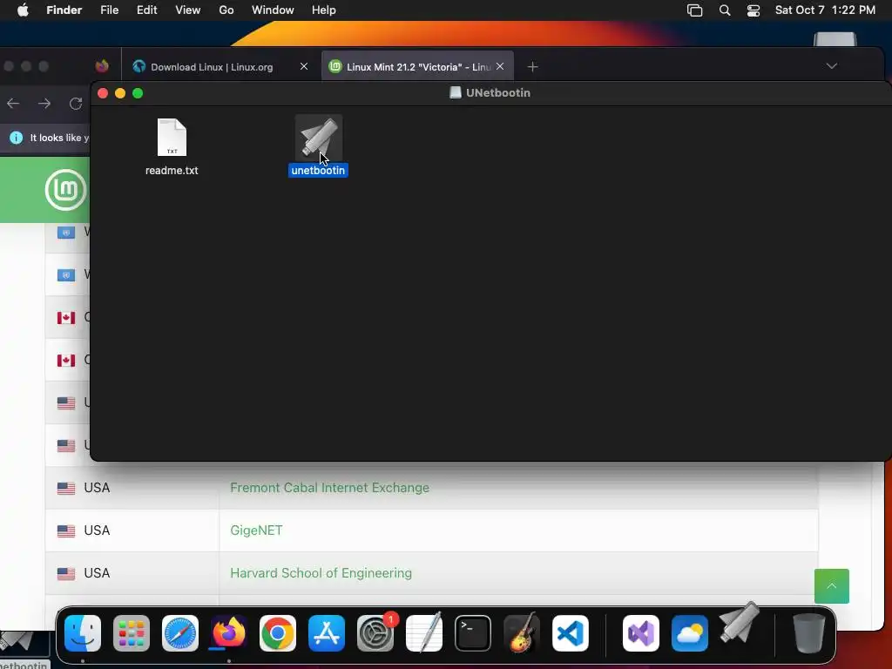The width and height of the screenshot is (892, 669).
Task: Open Spotlight search in menu bar
Action: click(x=725, y=10)
